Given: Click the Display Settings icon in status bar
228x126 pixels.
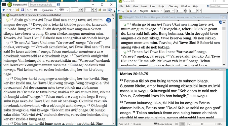Looking at the screenshot, I should pos(155,124).
